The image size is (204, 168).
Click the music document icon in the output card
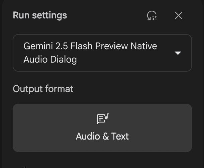point(103,119)
